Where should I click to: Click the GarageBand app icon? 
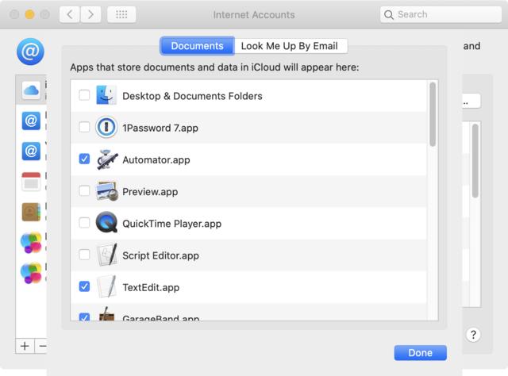point(107,313)
